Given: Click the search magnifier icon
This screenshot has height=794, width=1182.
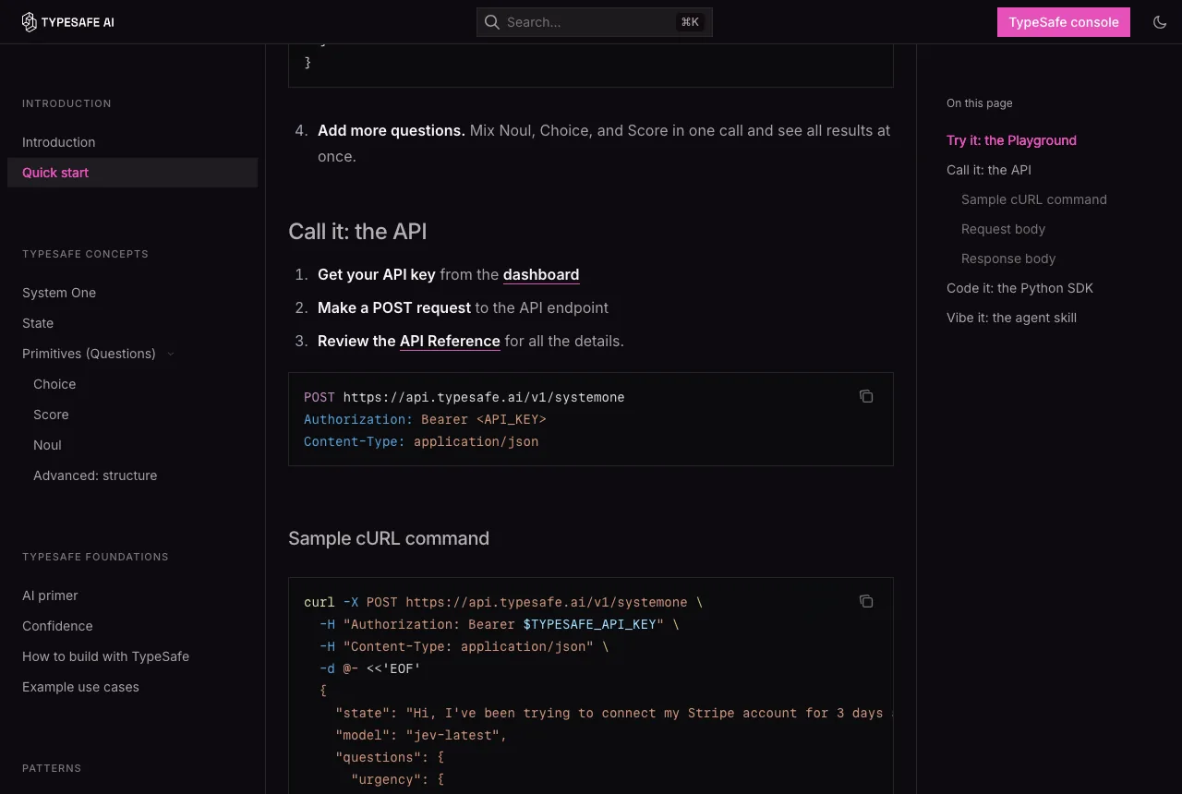Looking at the screenshot, I should [x=492, y=22].
